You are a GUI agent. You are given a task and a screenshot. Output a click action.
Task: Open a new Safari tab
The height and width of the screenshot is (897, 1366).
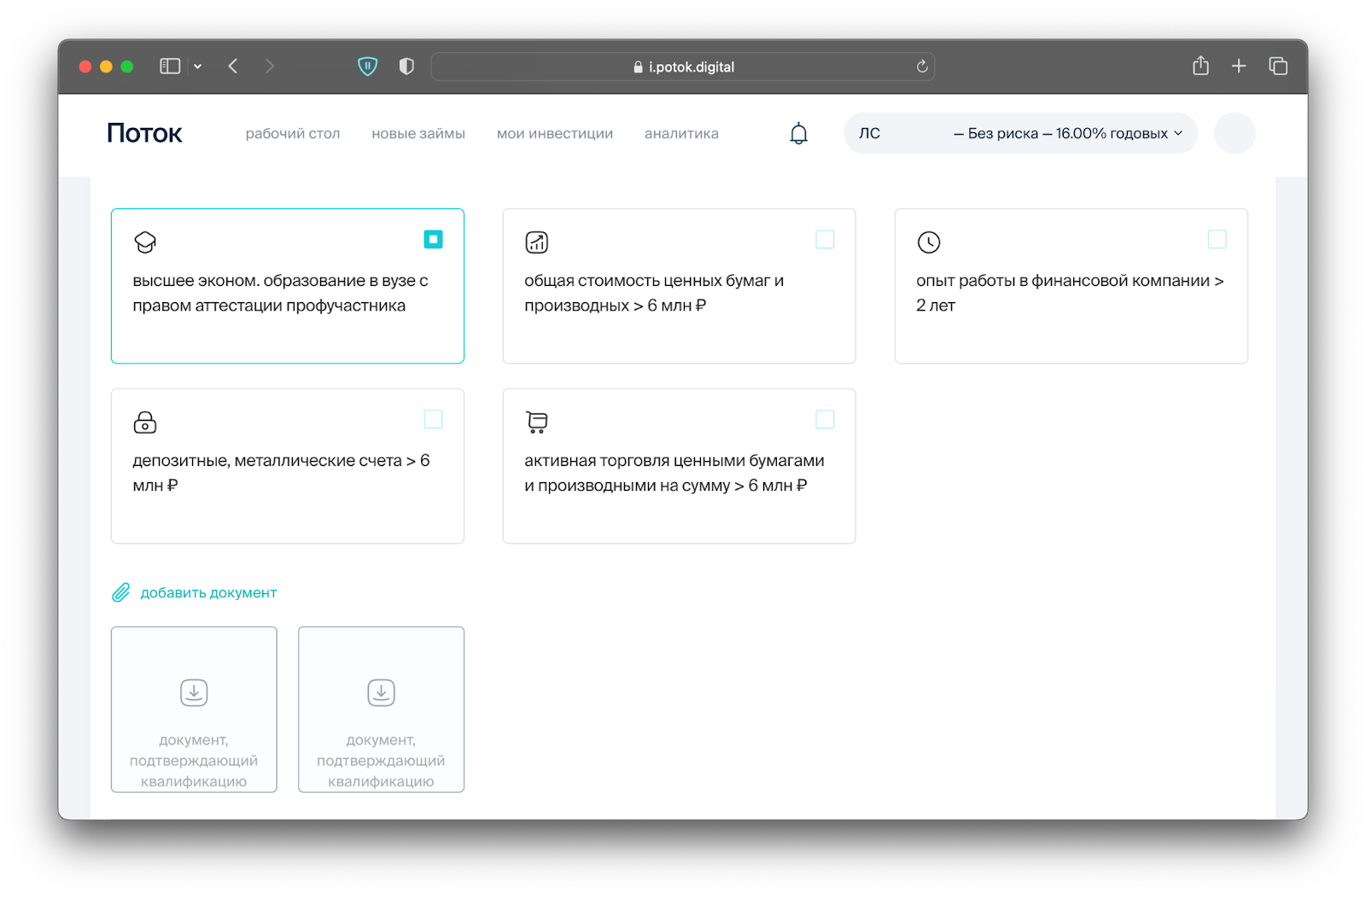pos(1239,66)
